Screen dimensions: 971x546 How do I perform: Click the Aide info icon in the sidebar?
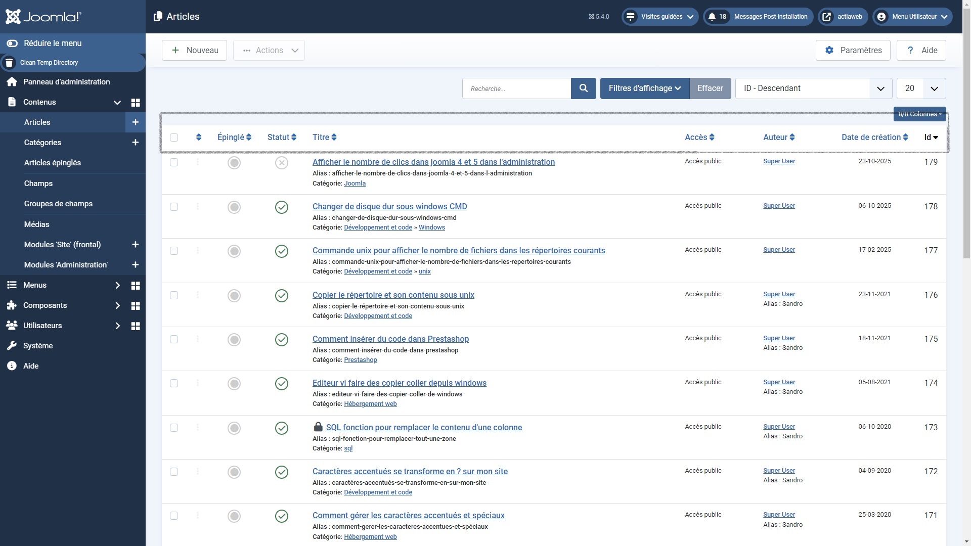pyautogui.click(x=12, y=366)
